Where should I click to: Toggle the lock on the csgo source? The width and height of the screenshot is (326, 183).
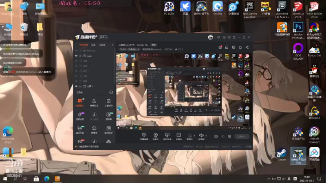80,56
